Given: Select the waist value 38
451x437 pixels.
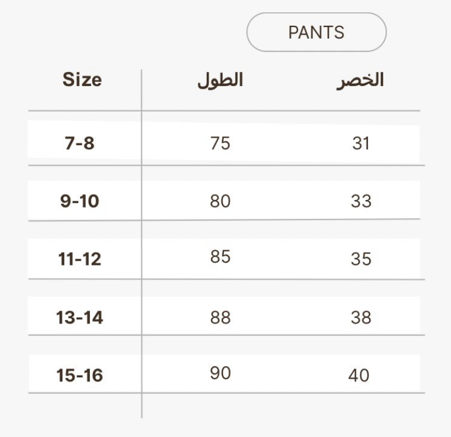Looking at the screenshot, I should coord(361,317).
